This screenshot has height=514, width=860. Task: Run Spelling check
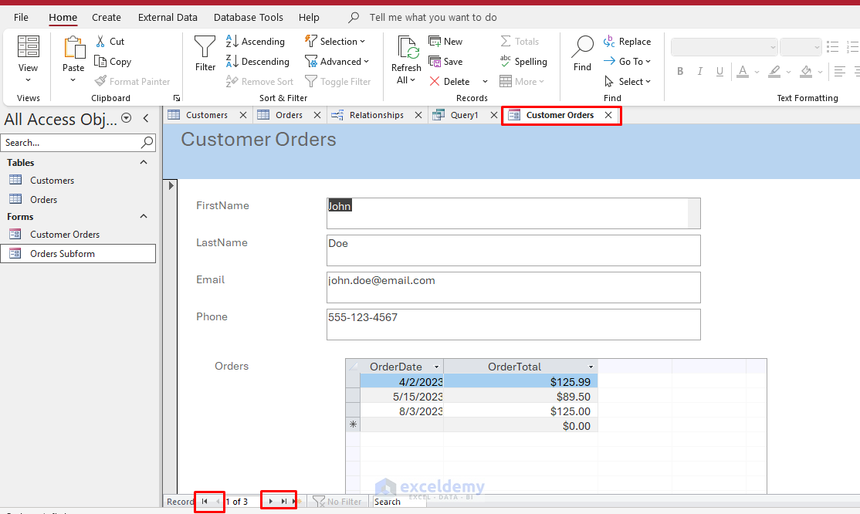coord(523,62)
